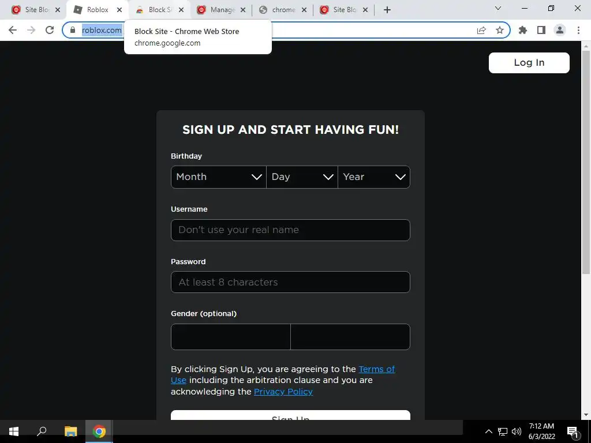Select the right gender option
Viewport: 591px width, 443px height.
[350, 337]
